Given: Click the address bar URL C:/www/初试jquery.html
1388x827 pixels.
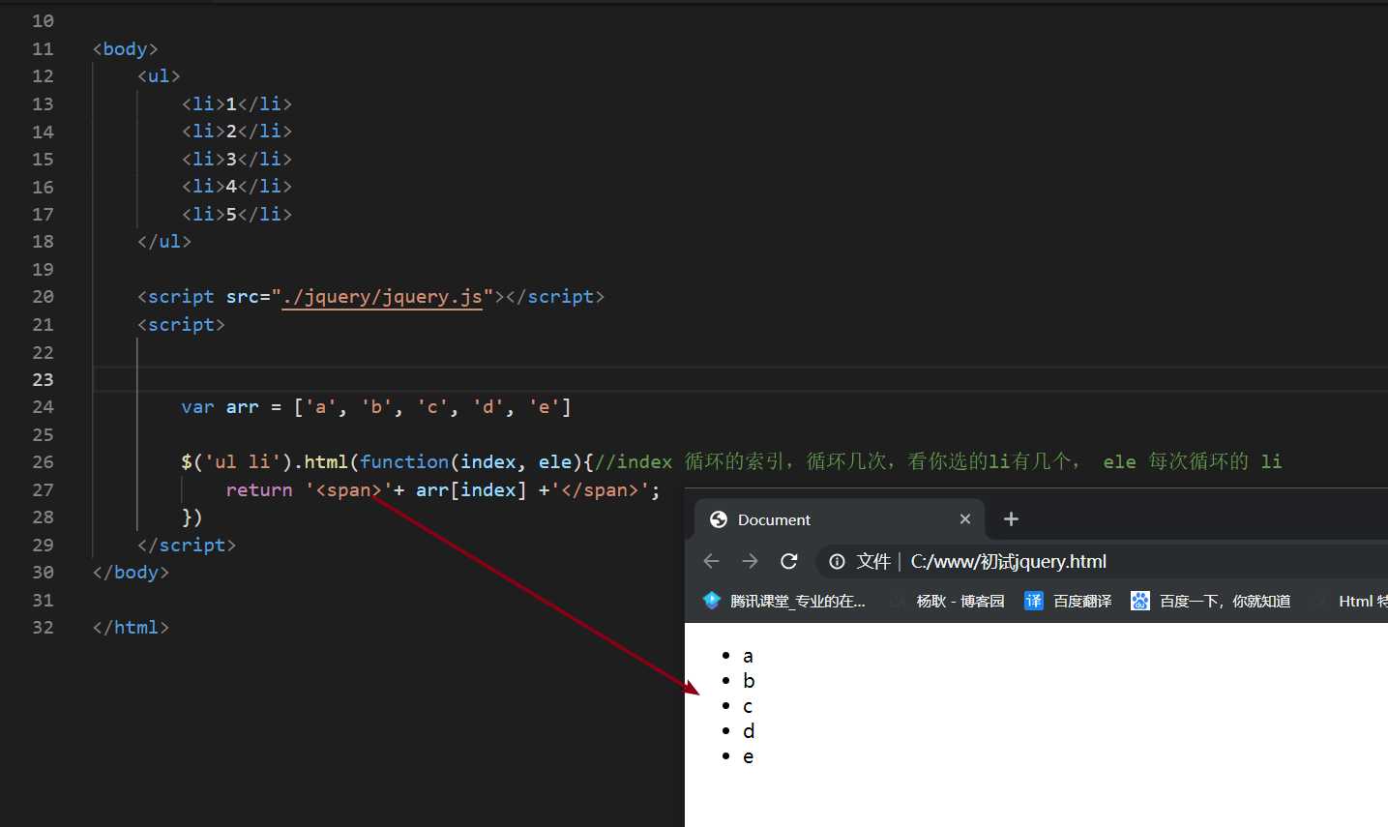Looking at the screenshot, I should (1008, 561).
